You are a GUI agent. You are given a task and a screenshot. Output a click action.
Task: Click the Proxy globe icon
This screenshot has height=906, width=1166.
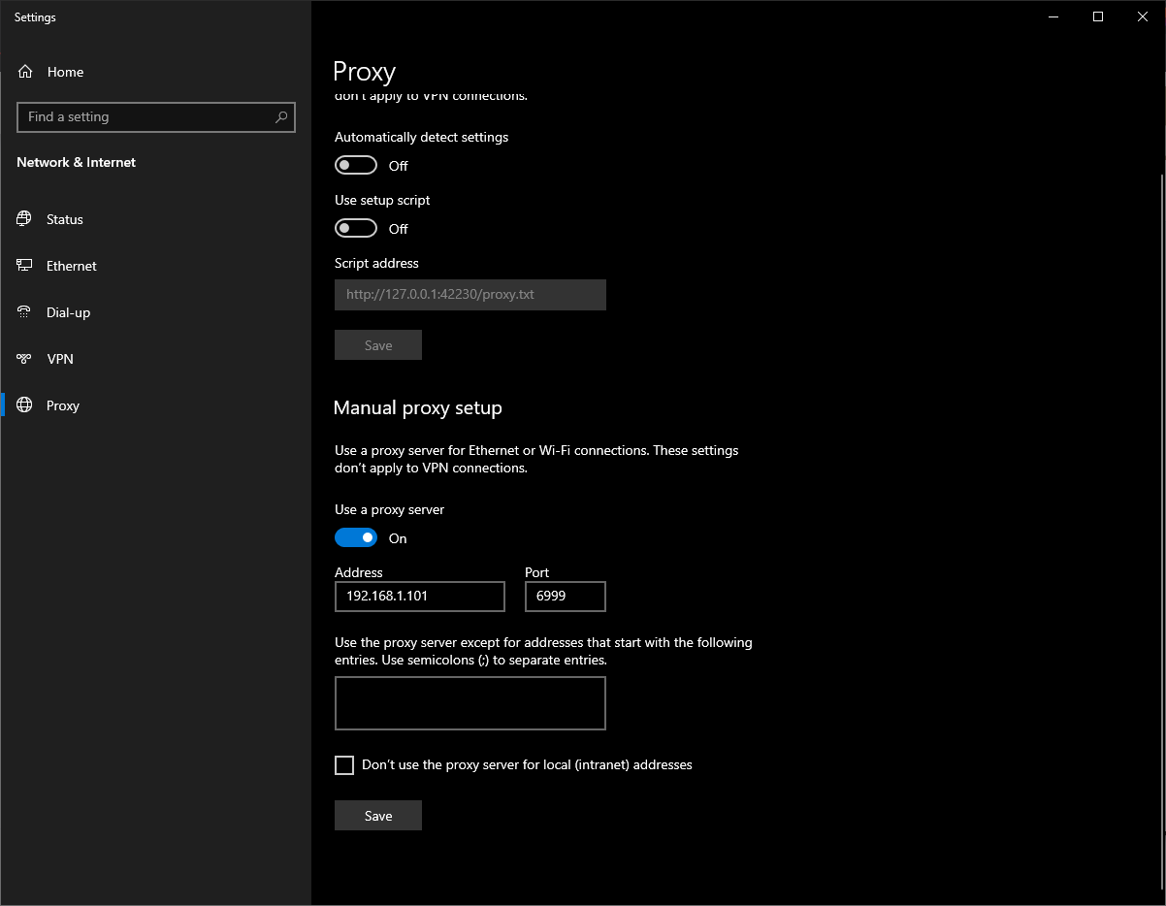pos(24,405)
